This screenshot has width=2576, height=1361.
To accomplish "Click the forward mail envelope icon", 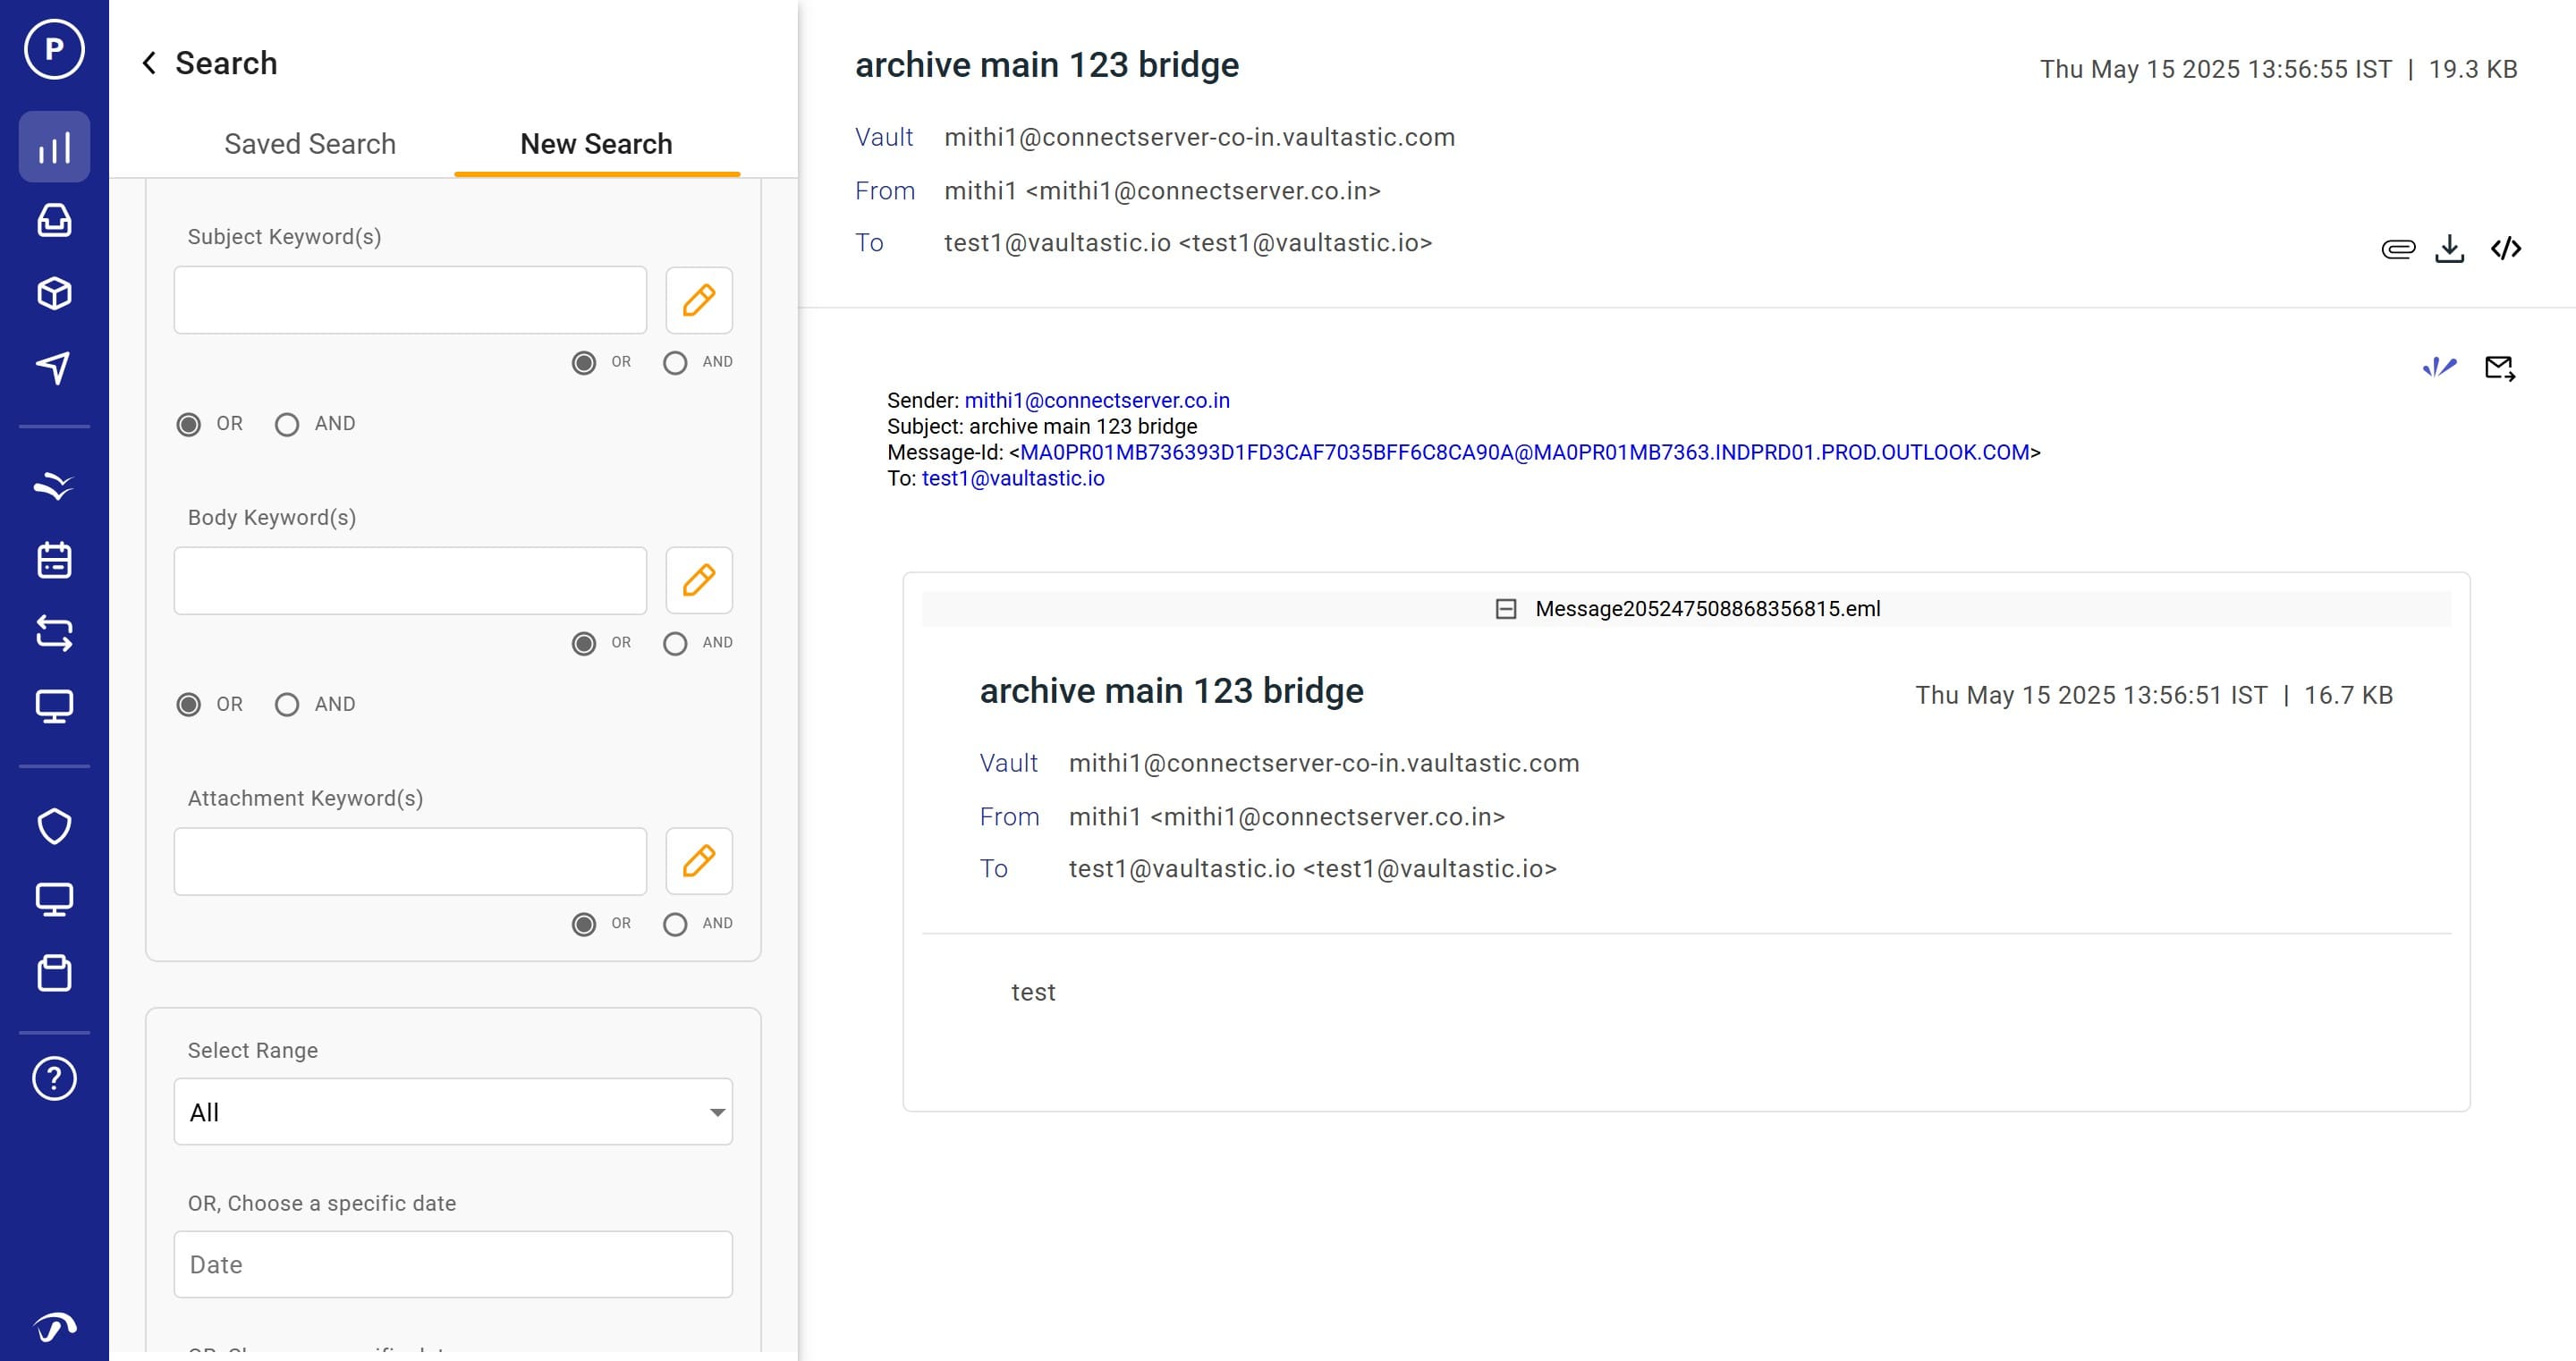I will (2499, 368).
